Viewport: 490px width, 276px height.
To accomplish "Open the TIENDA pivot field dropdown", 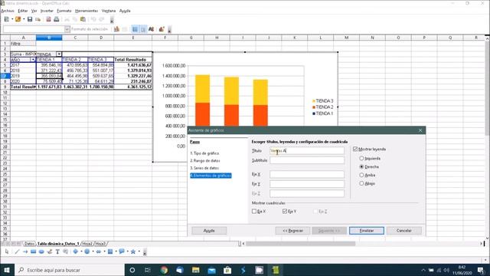I will coord(59,54).
